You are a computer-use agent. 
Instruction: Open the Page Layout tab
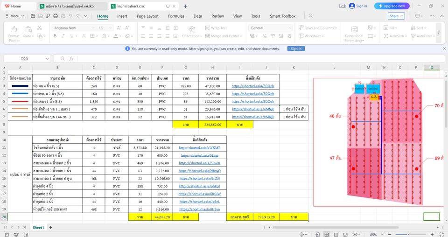[x=147, y=16]
